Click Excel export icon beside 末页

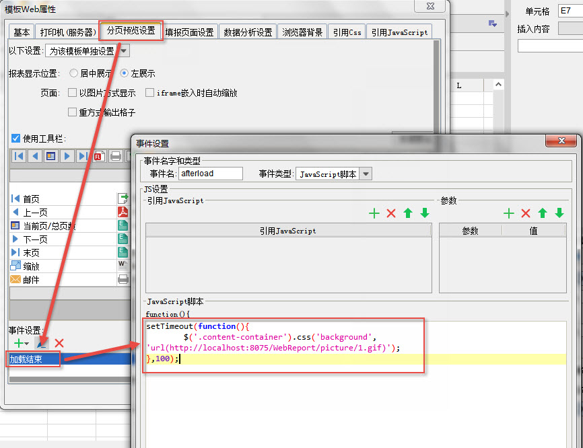coord(123,252)
